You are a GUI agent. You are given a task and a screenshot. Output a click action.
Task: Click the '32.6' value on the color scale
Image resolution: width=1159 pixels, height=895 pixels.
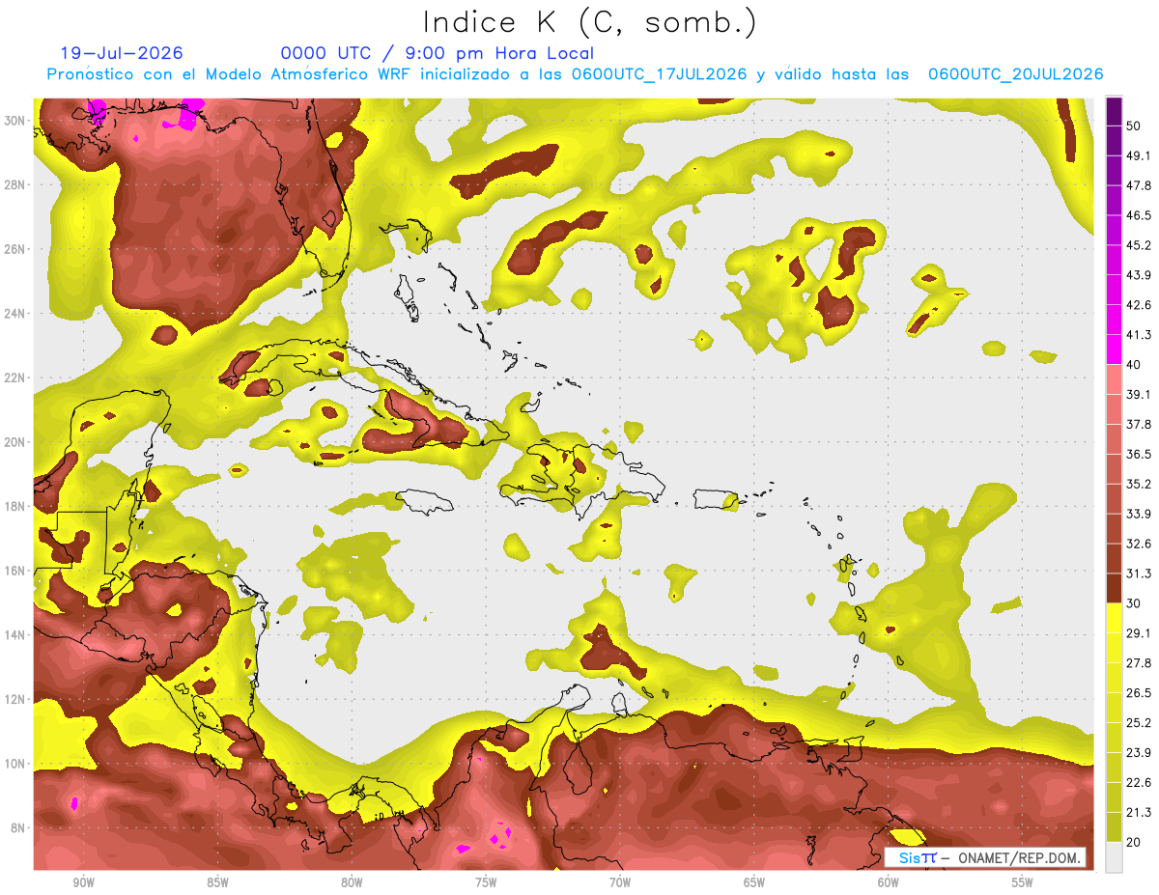click(x=1139, y=544)
